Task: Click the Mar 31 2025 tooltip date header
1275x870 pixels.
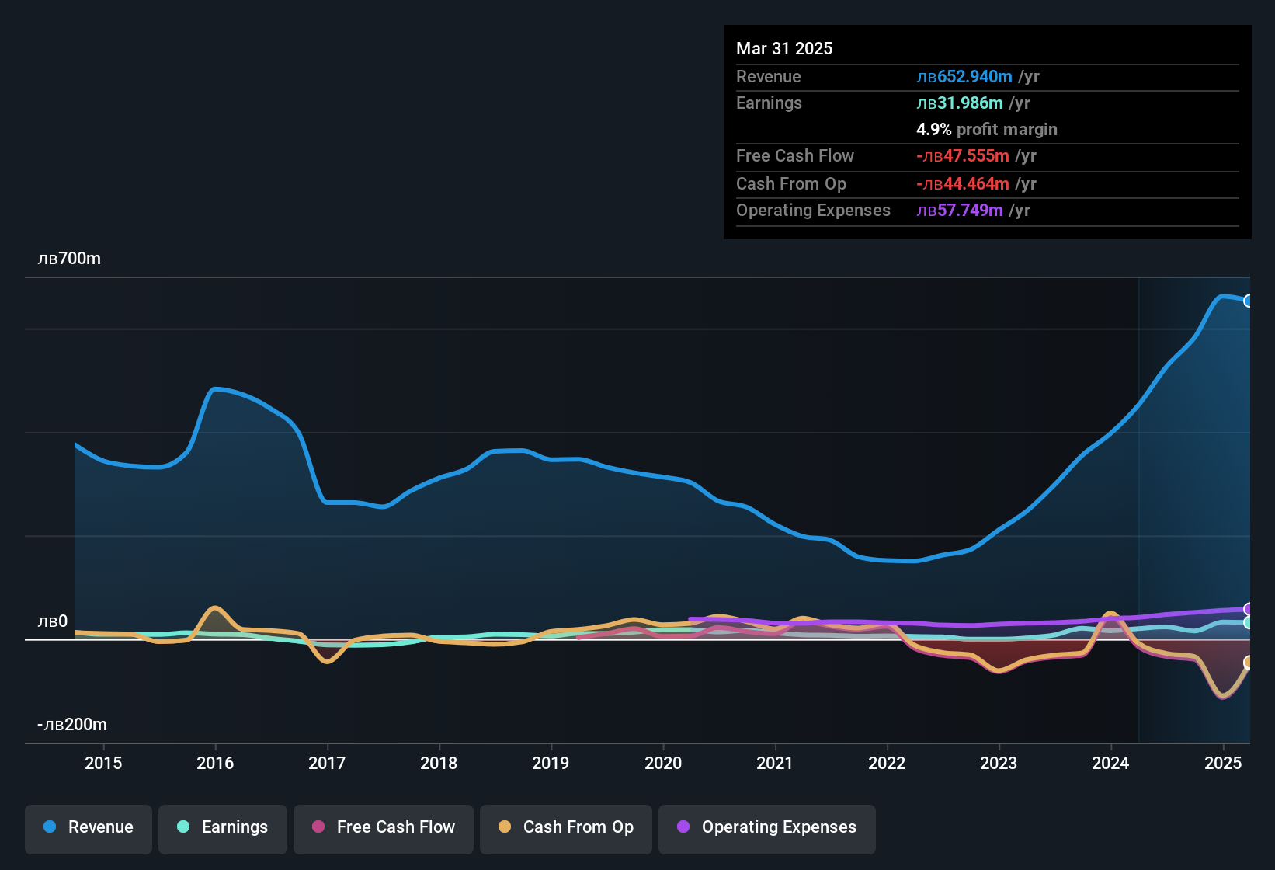Action: pyautogui.click(x=784, y=48)
